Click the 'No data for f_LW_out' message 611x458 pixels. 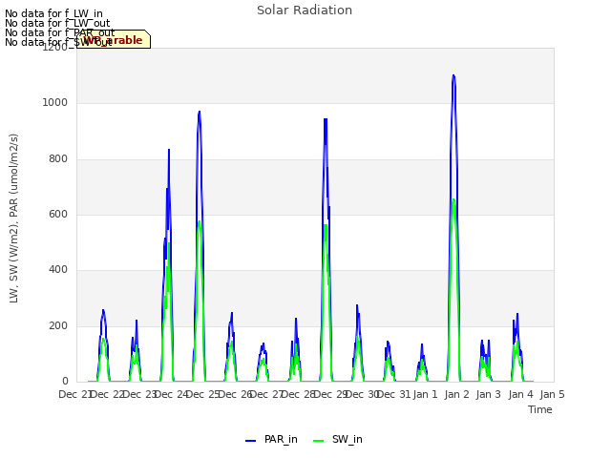point(57,23)
